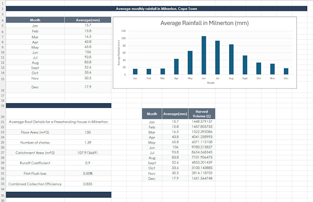Select the 'Harvest Volume (L)' header cell
The width and height of the screenshot is (313, 202).
pyautogui.click(x=202, y=114)
